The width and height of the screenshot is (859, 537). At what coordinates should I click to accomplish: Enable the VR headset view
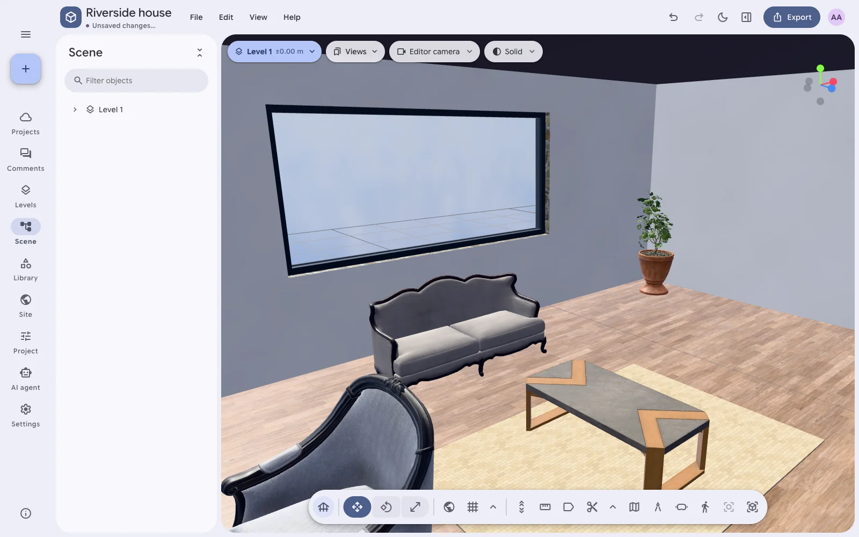coord(681,507)
